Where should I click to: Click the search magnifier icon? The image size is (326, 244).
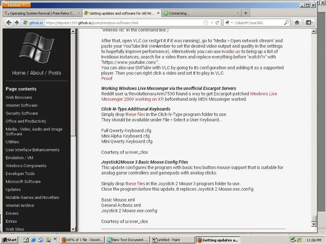coord(287,23)
